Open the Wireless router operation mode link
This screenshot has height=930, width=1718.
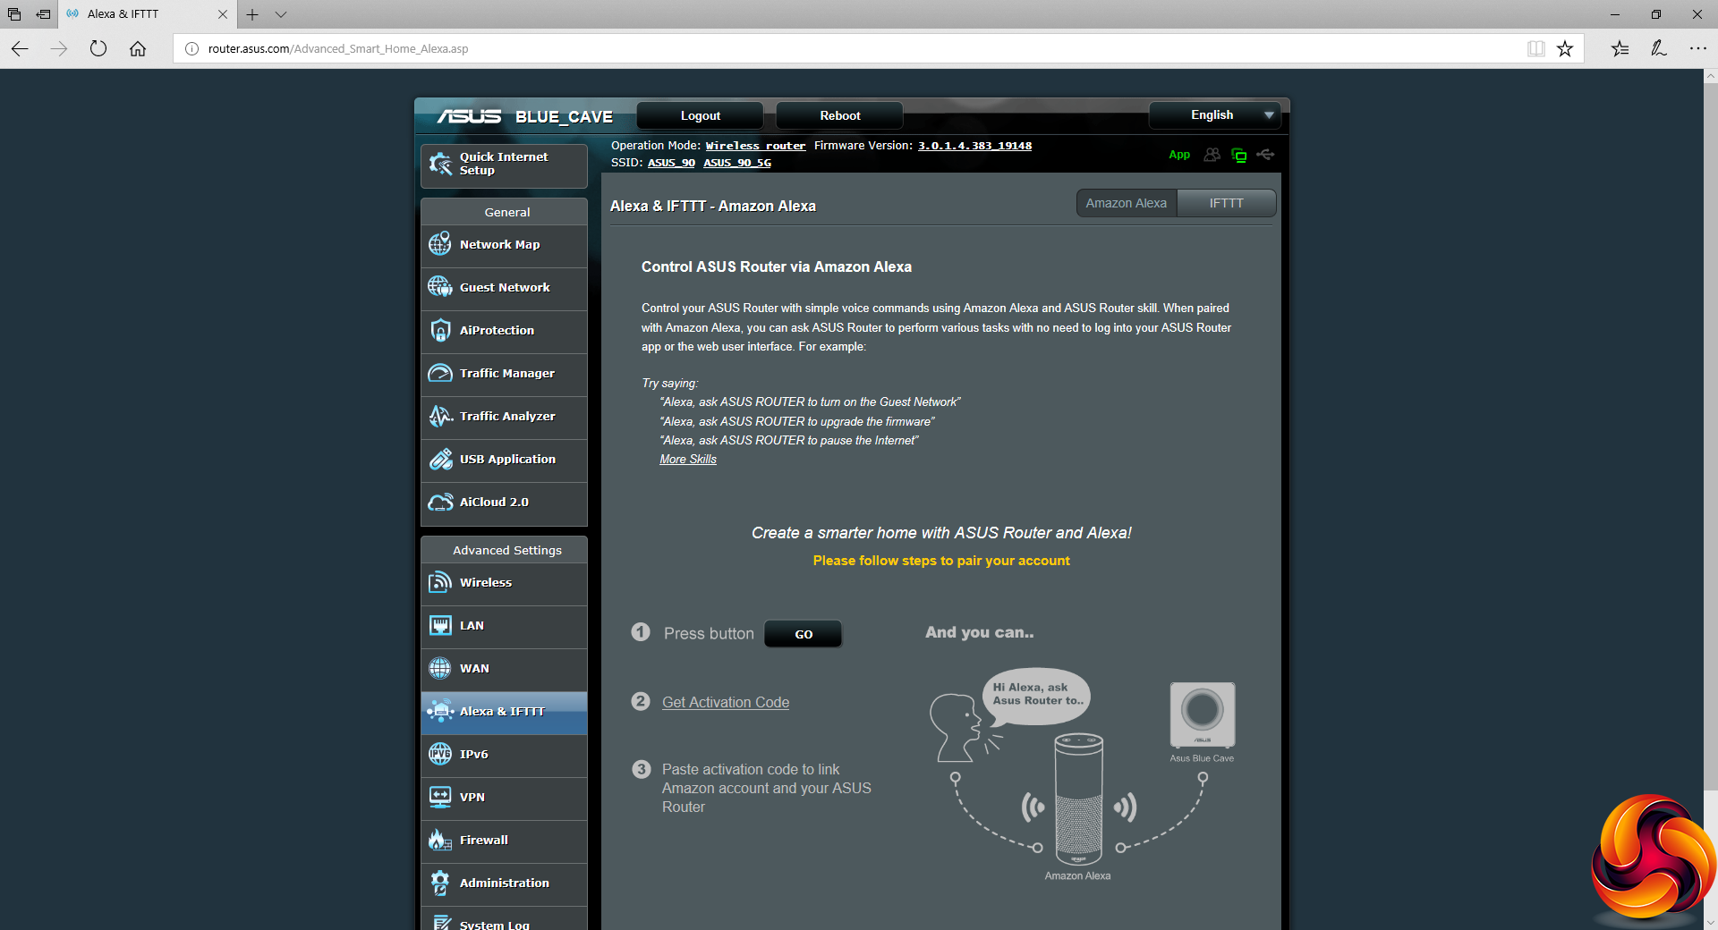pos(755,146)
